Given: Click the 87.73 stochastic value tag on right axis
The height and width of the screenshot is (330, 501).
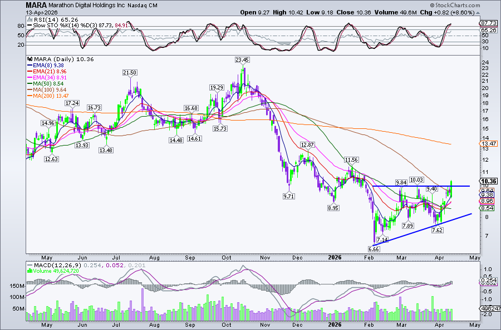Looking at the screenshot, I should pyautogui.click(x=490, y=23).
